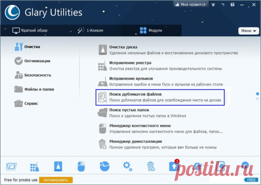
Task: Select the Оптимизация checkmark icon
Action: point(19,61)
